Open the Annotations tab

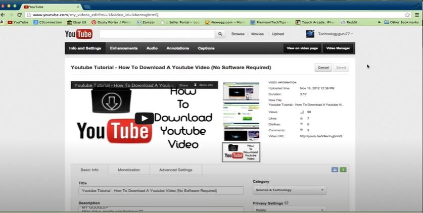click(x=178, y=48)
